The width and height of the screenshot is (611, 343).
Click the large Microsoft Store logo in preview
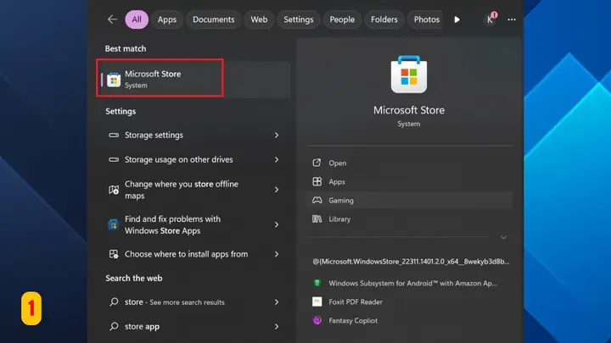(x=409, y=75)
